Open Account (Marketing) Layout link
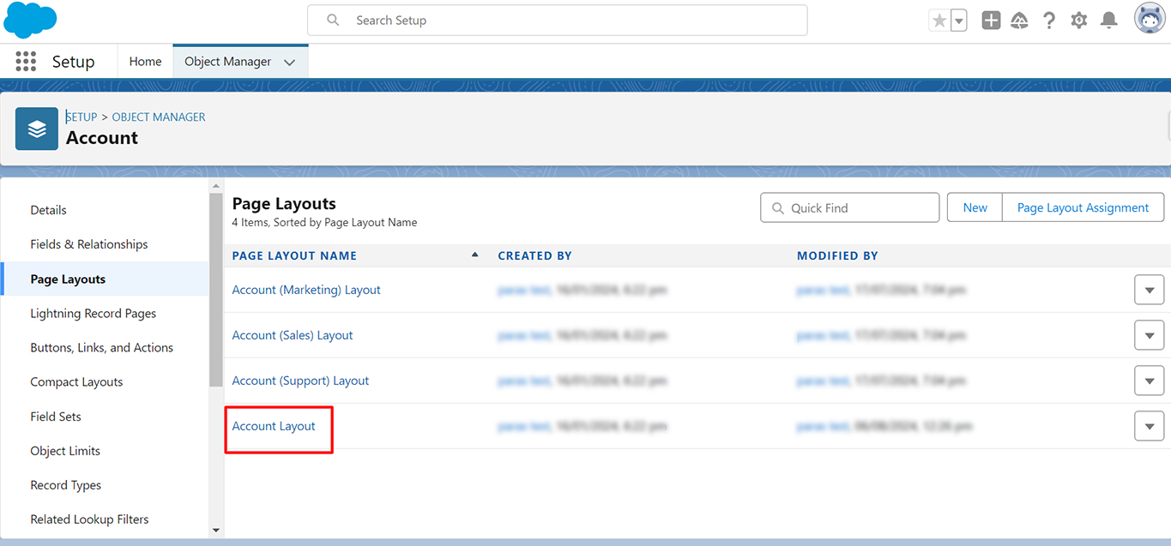This screenshot has width=1171, height=546. pyautogui.click(x=306, y=290)
